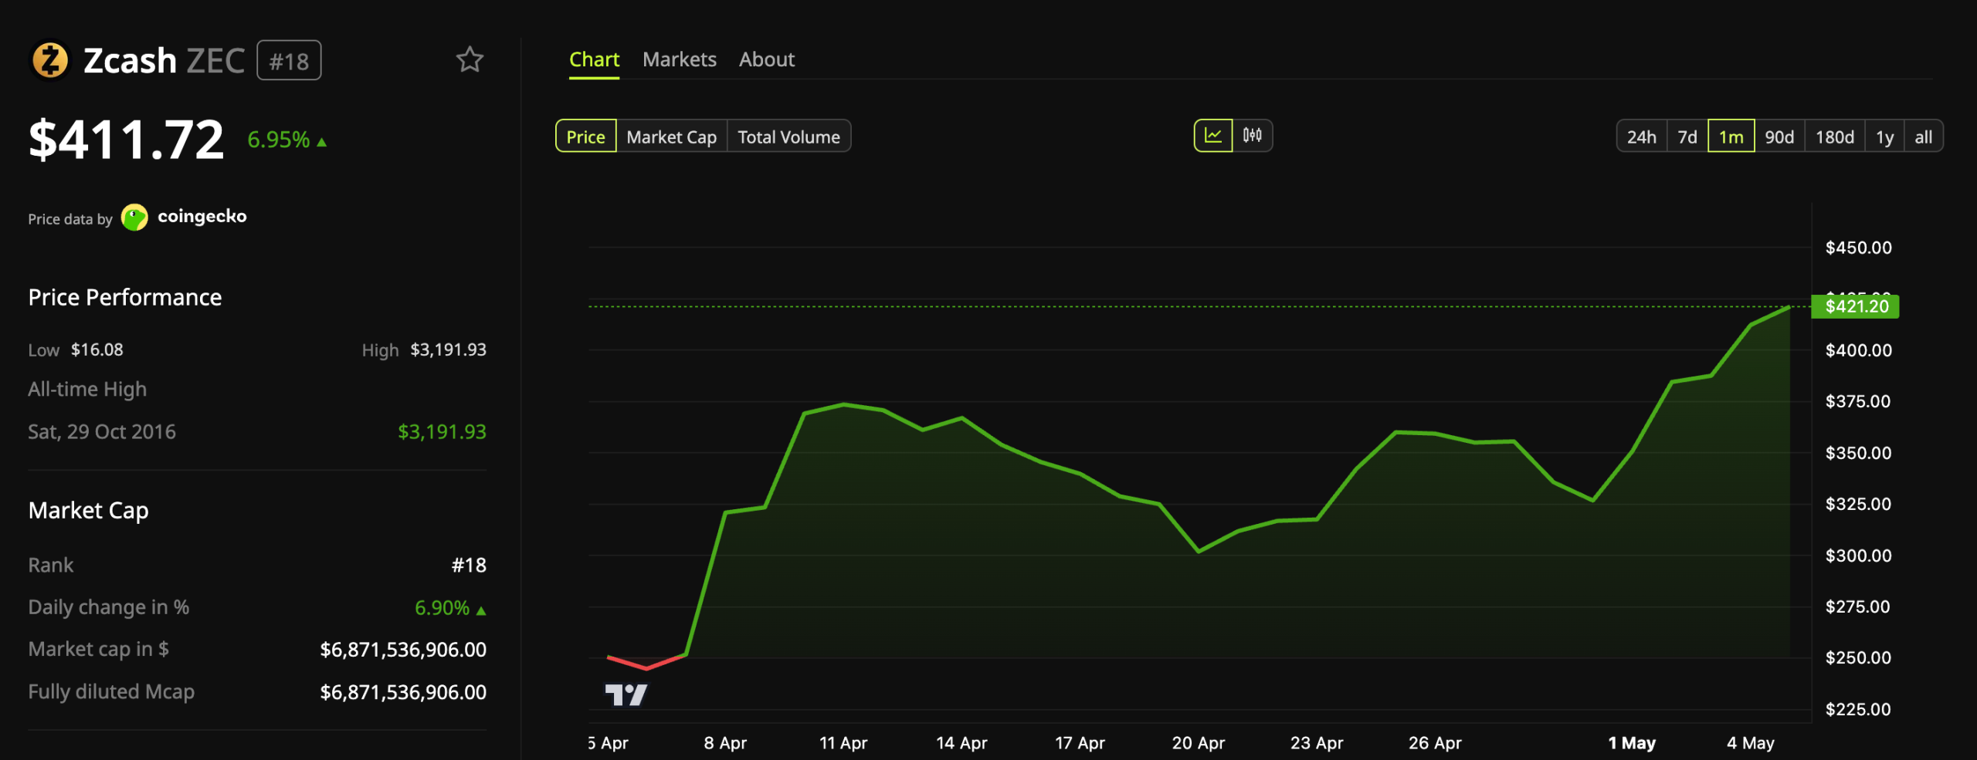Image resolution: width=1977 pixels, height=760 pixels.
Task: Click the 4 May date label
Action: (x=1750, y=743)
